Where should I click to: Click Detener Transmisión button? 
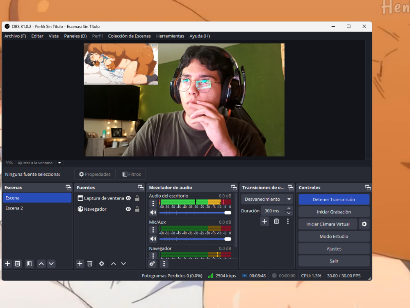pyautogui.click(x=334, y=199)
